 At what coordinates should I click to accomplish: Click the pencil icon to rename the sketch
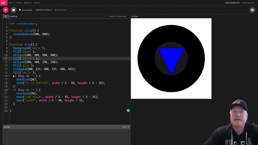[x=52, y=10]
